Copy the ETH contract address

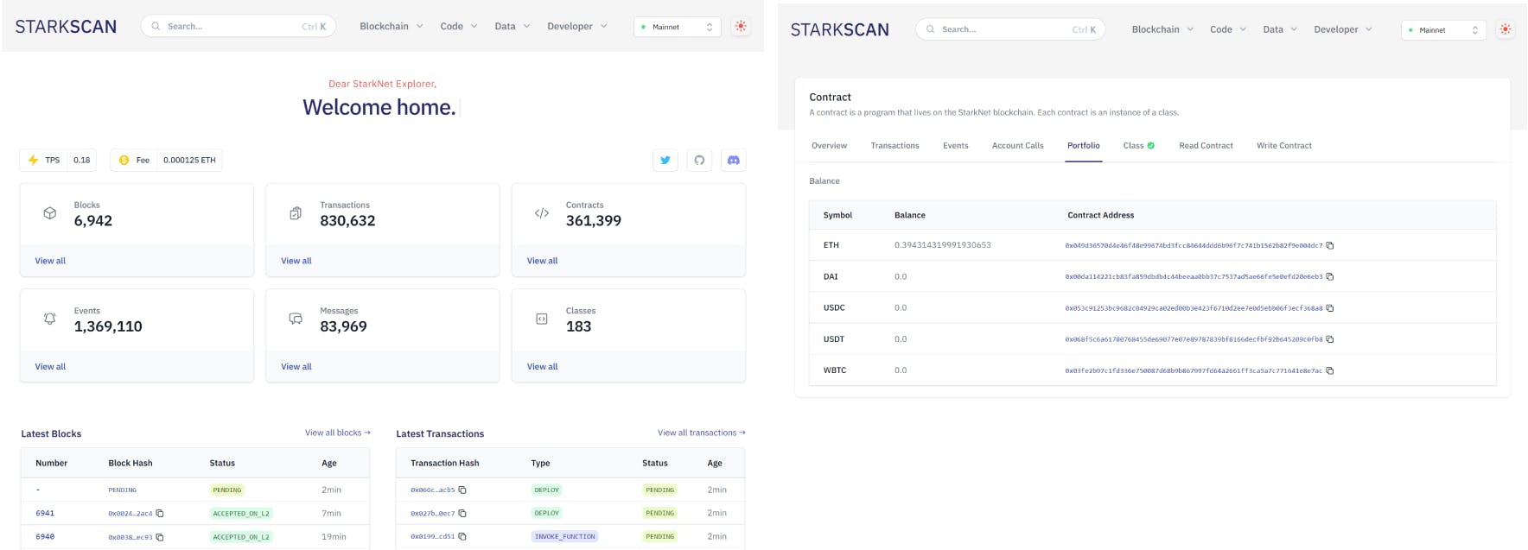(x=1330, y=245)
